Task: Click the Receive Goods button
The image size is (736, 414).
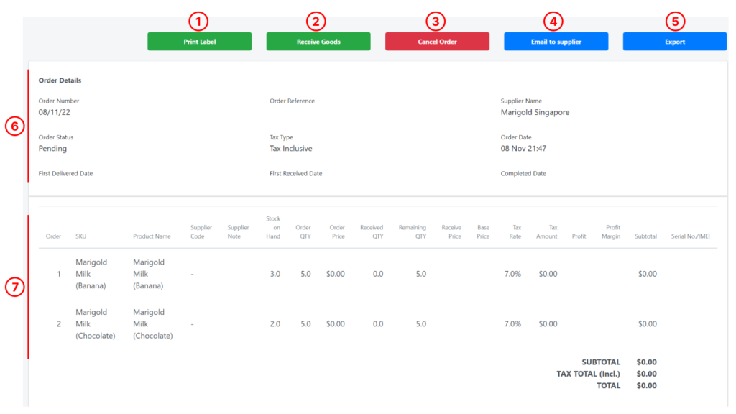Action: pyautogui.click(x=318, y=41)
